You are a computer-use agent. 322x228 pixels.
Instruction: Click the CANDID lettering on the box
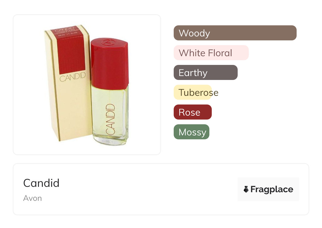[72, 78]
